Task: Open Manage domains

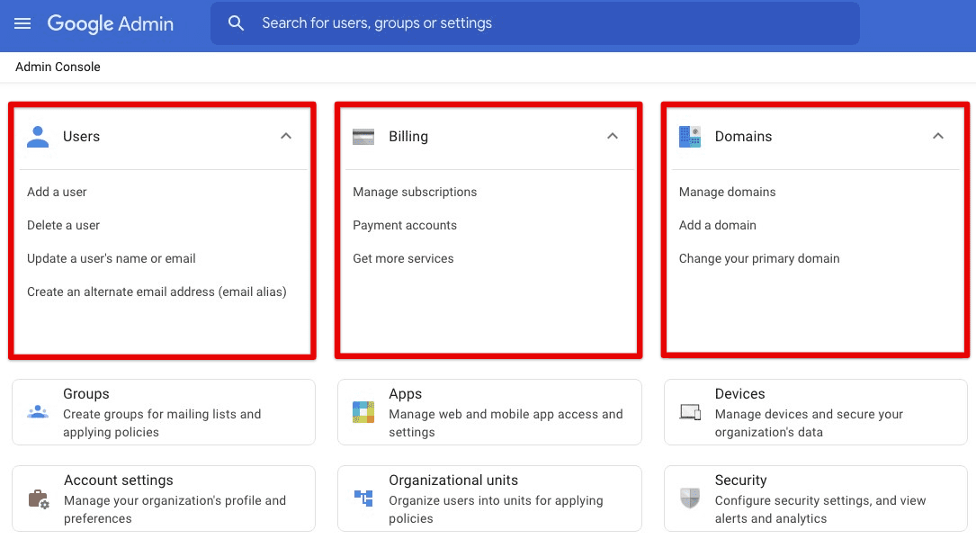Action: coord(727,193)
